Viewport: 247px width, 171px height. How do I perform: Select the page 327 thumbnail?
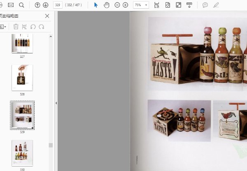[22, 43]
